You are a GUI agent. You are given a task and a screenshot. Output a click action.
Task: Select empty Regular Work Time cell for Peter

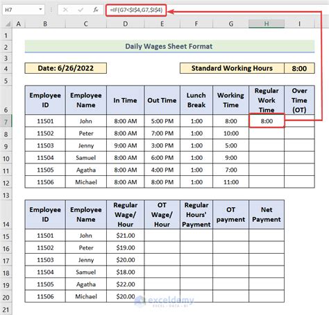pos(267,134)
